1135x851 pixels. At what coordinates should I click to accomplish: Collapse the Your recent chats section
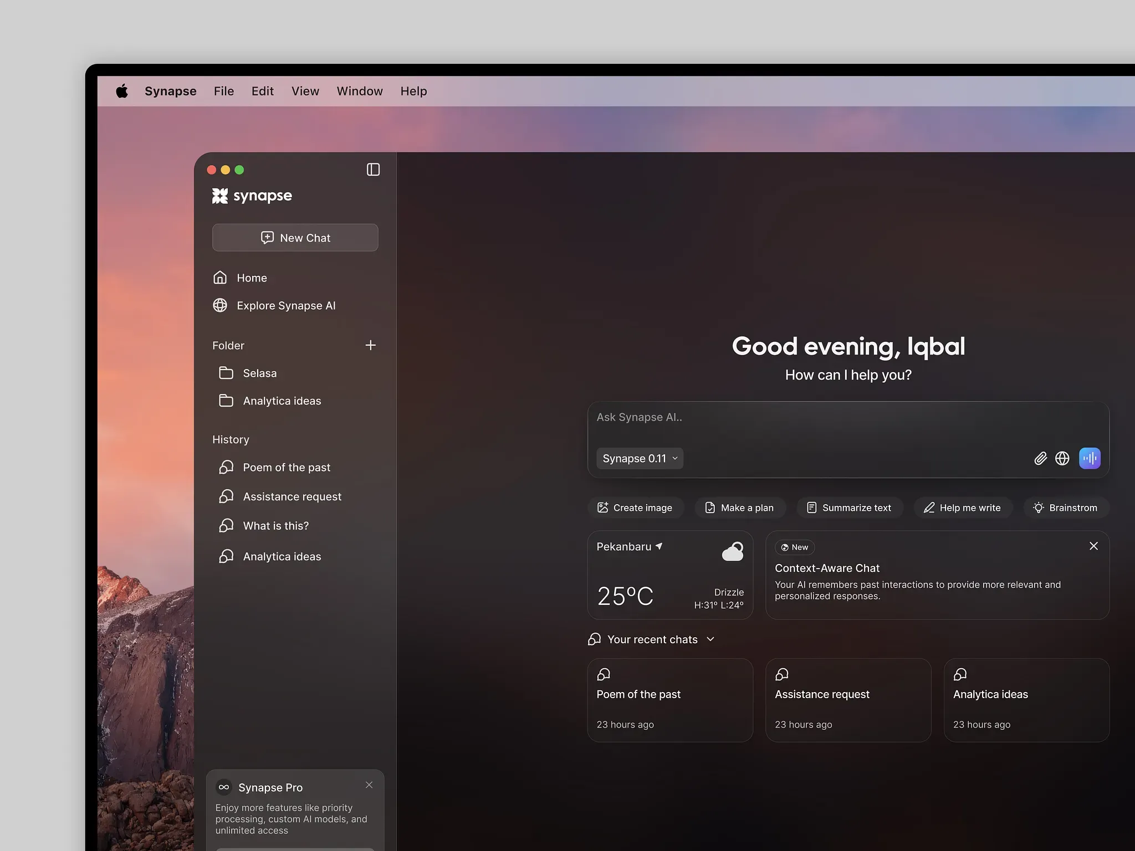(x=710, y=639)
